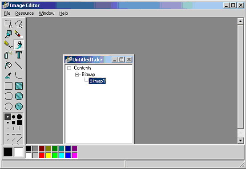The width and height of the screenshot is (246, 169).
Task: Select the Bitmap1 tree item
Action: pyautogui.click(x=97, y=81)
